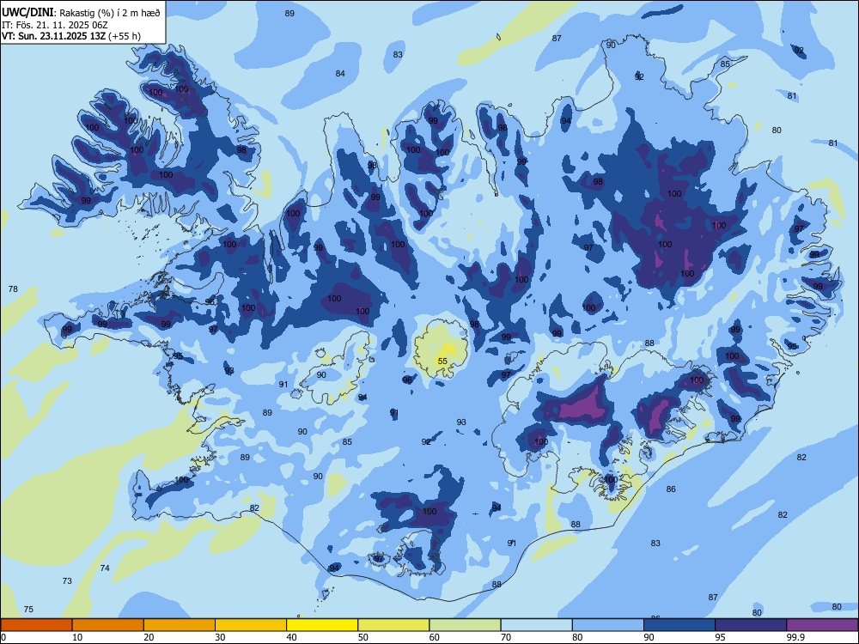Click the '74' value in the southwest sea
Screen dimensions: 859x644
[x=105, y=568]
